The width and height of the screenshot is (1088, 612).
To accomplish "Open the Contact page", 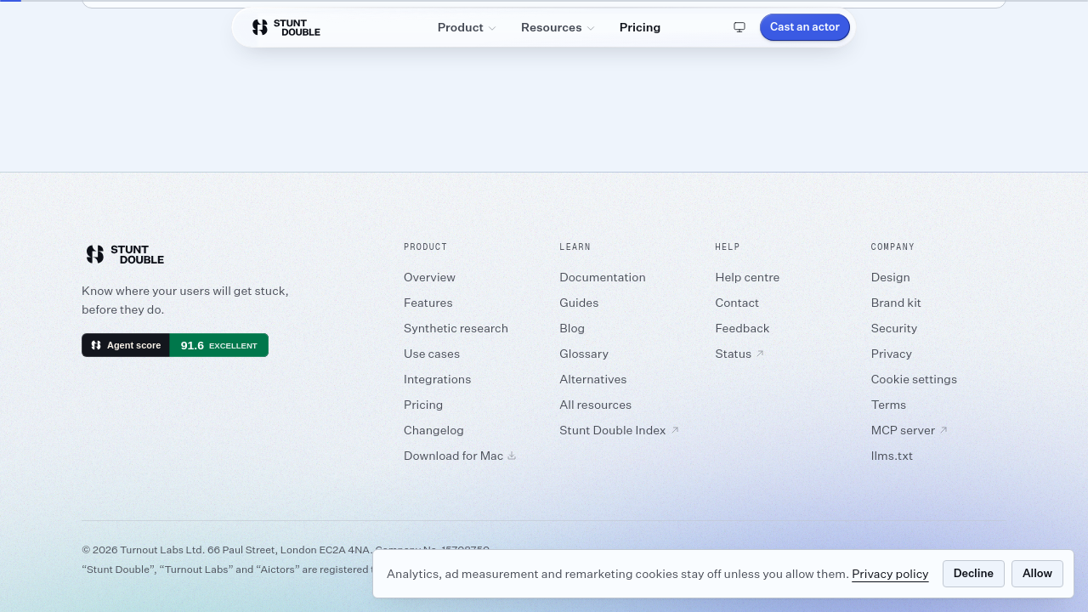I will 737,303.
